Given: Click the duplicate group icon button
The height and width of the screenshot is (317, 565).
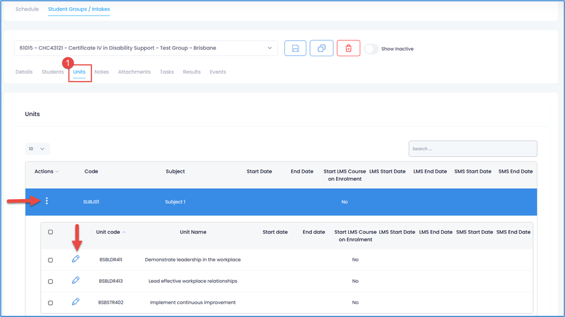Looking at the screenshot, I should (321, 48).
